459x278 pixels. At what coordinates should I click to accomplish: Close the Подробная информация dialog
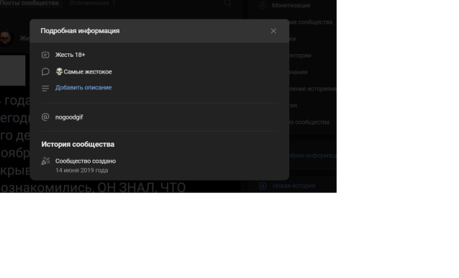(x=273, y=31)
